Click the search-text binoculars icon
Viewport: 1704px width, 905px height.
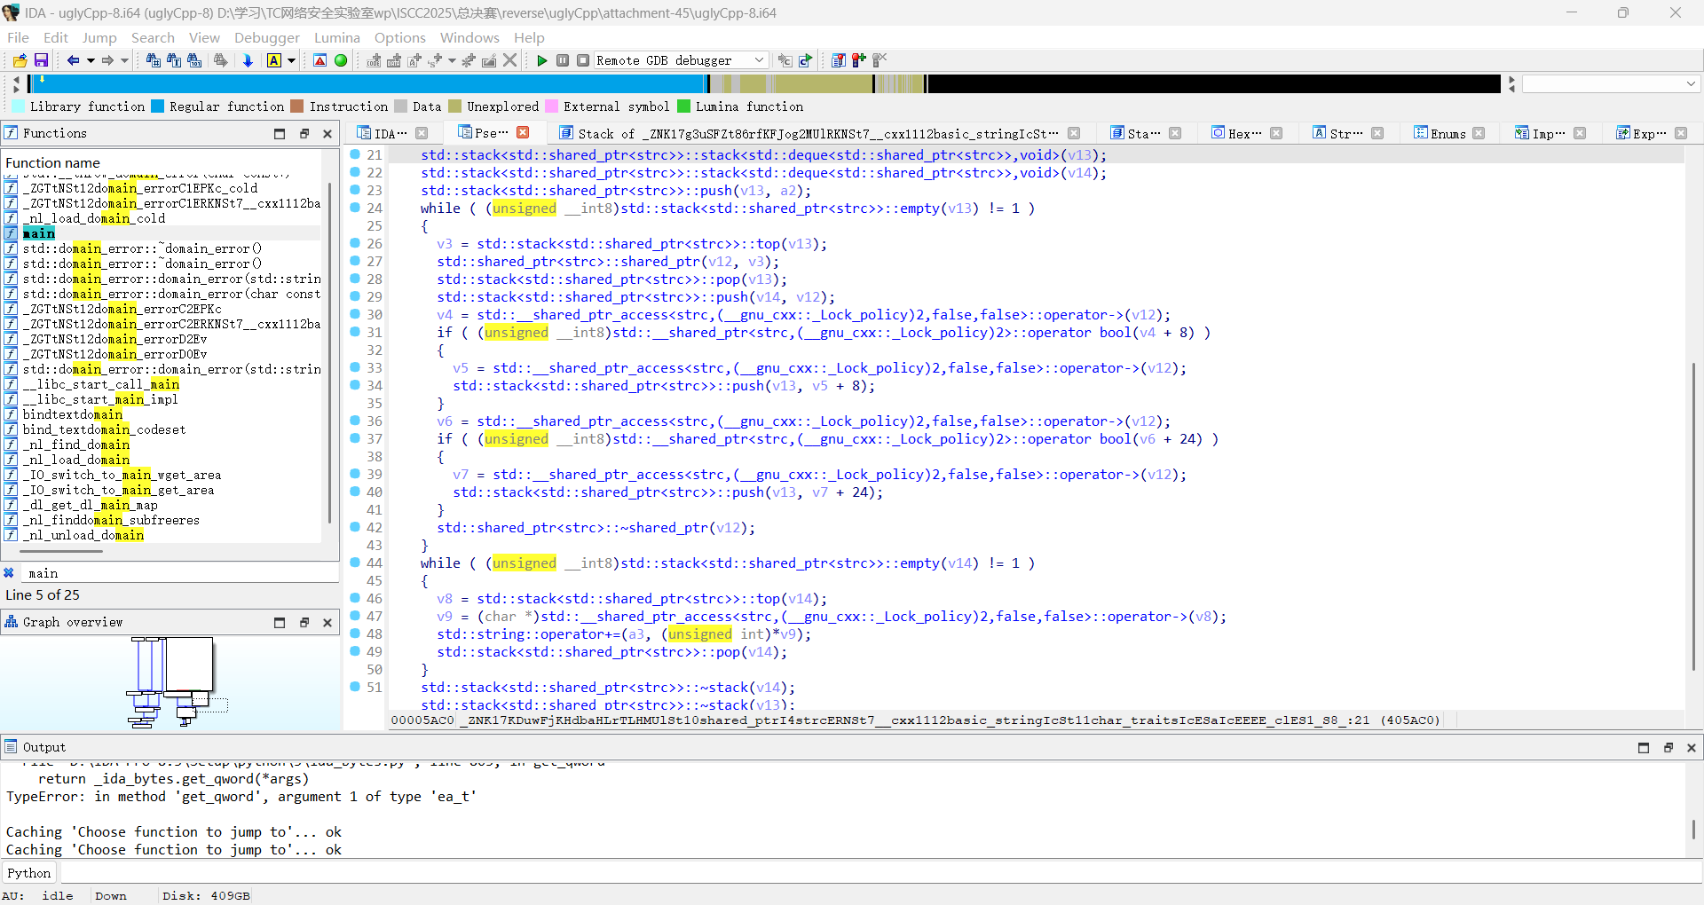tap(174, 60)
